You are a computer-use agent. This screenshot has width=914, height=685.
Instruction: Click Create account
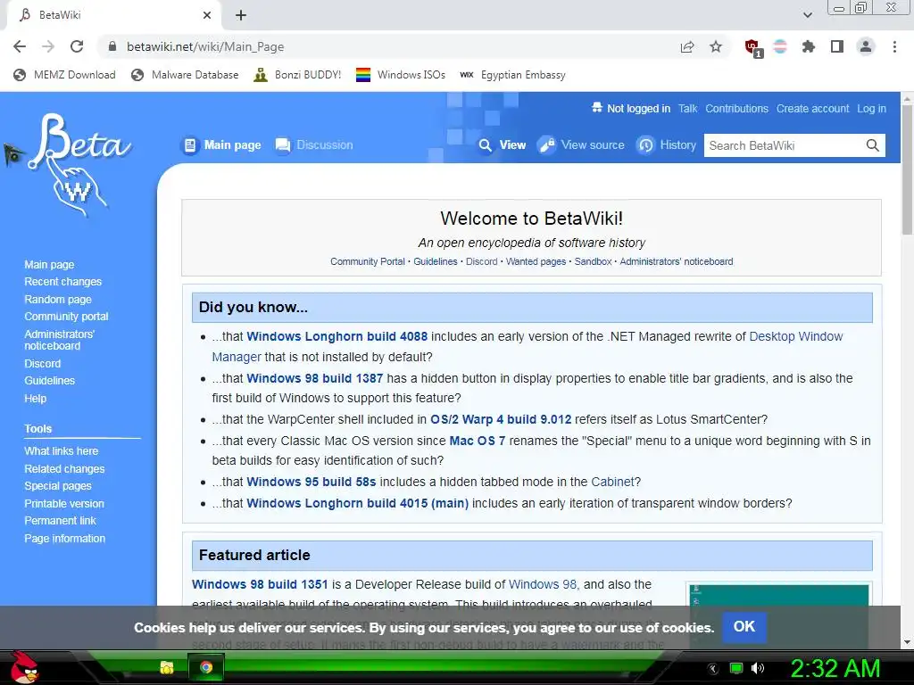[812, 108]
